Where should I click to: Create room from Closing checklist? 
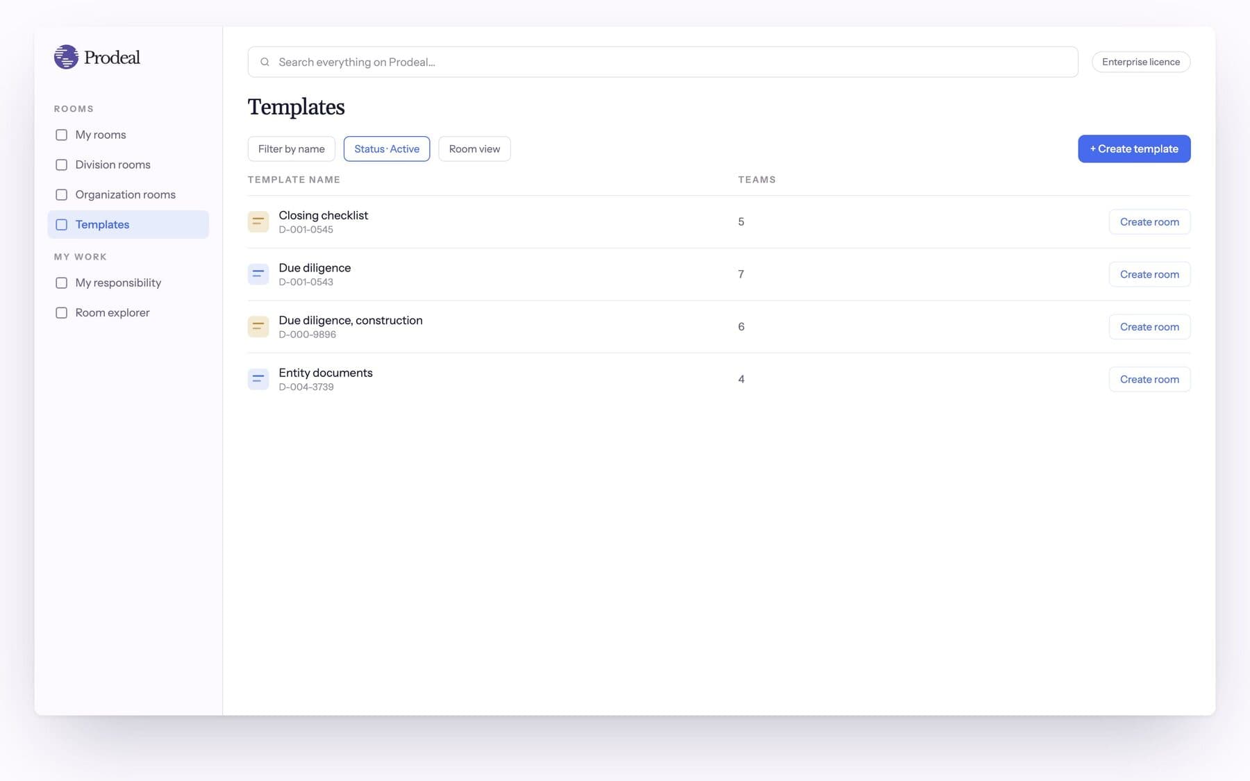1149,221
